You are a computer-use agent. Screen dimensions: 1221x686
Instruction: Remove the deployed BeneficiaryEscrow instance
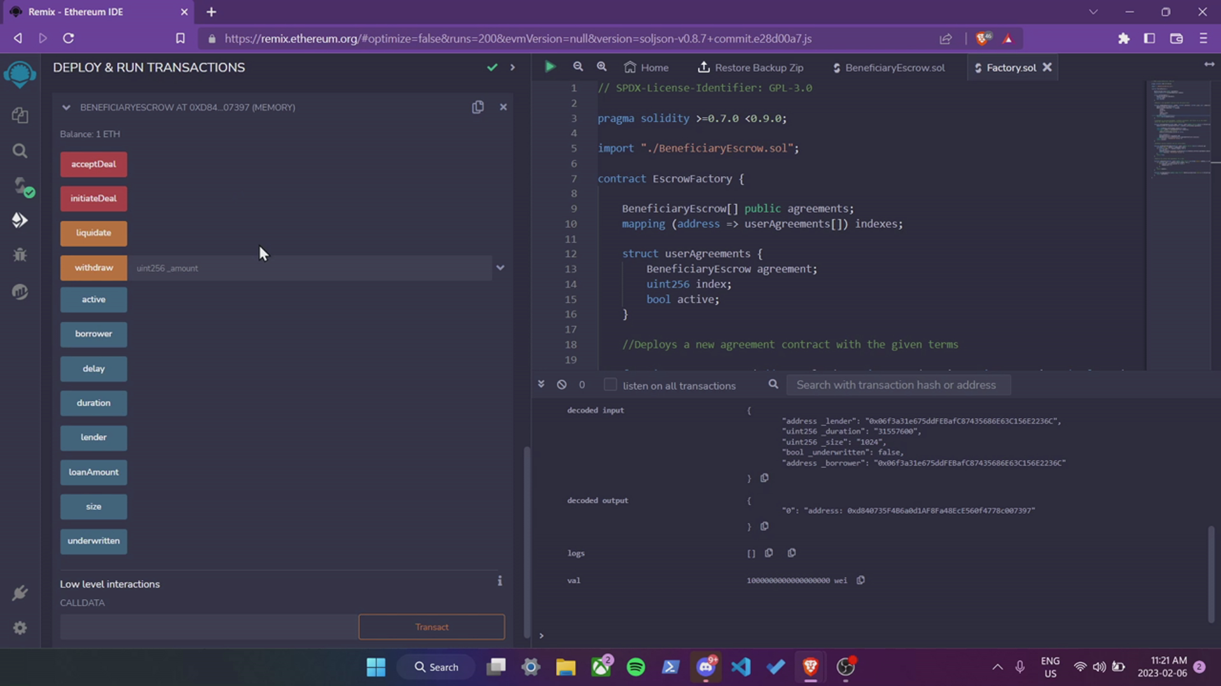[503, 107]
